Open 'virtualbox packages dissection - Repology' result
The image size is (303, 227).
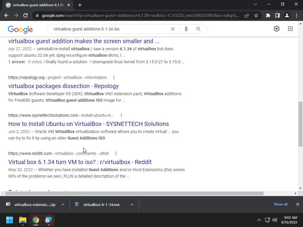click(63, 86)
